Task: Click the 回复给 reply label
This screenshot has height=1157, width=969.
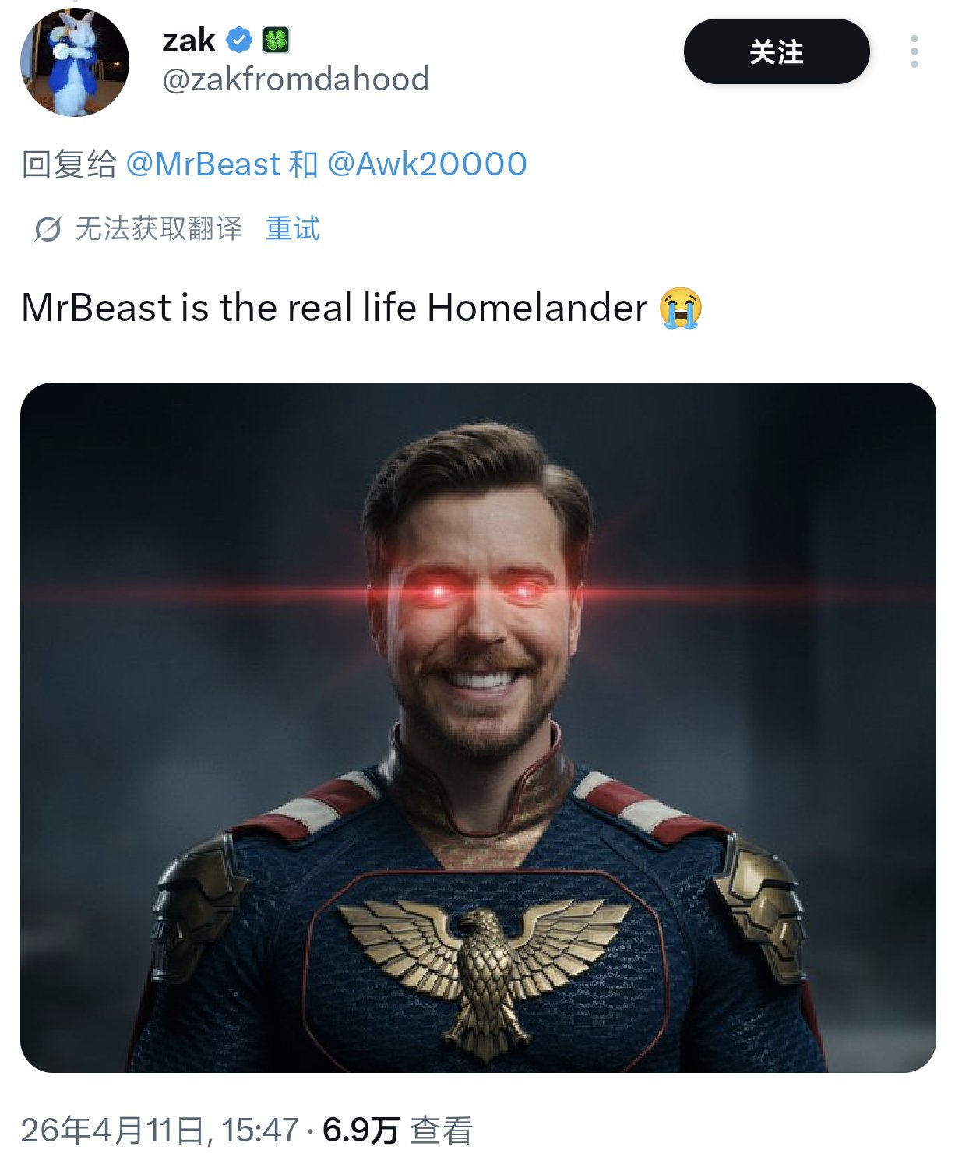Action: point(69,164)
